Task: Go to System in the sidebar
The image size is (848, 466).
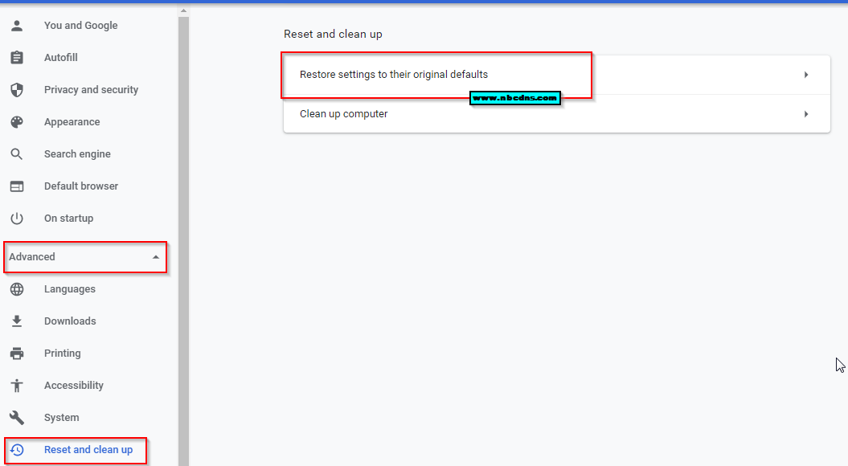Action: [x=61, y=418]
